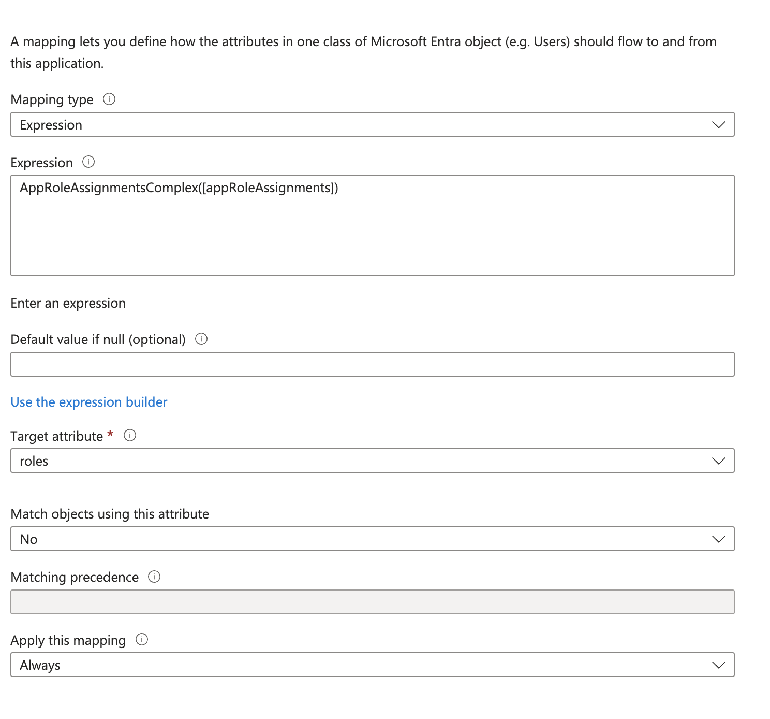Focus the Default value if null field
Image resolution: width=770 pixels, height=719 pixels.
pyautogui.click(x=372, y=364)
